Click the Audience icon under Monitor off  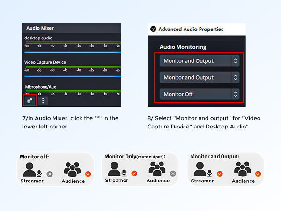73,169
